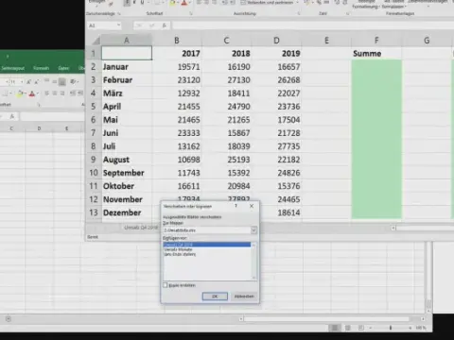Click decrease font size icon, back window
454x340 pixels.
tap(37, 82)
